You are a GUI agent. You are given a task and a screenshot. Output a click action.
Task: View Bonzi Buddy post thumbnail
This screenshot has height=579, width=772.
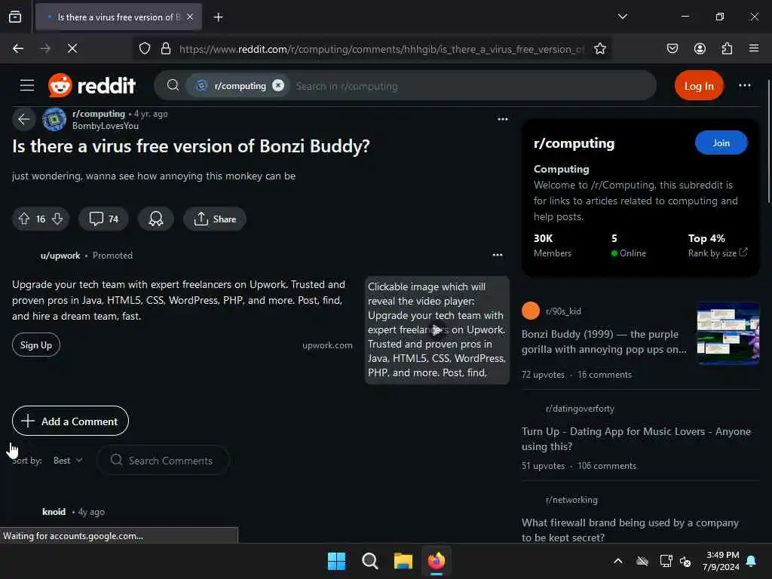point(728,334)
